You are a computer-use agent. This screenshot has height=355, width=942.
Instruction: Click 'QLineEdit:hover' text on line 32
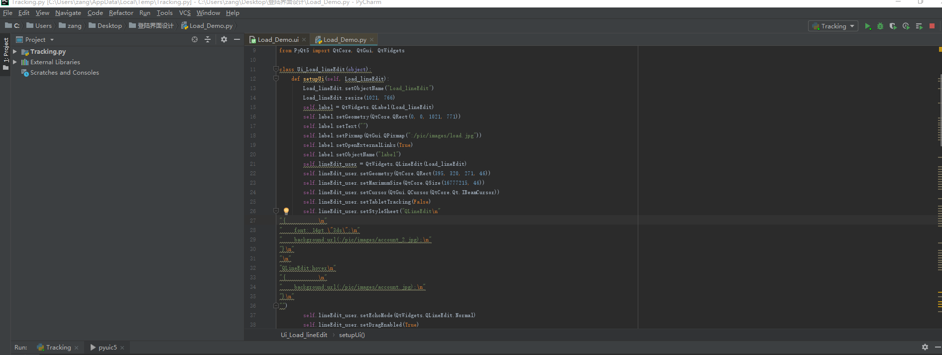click(x=305, y=268)
